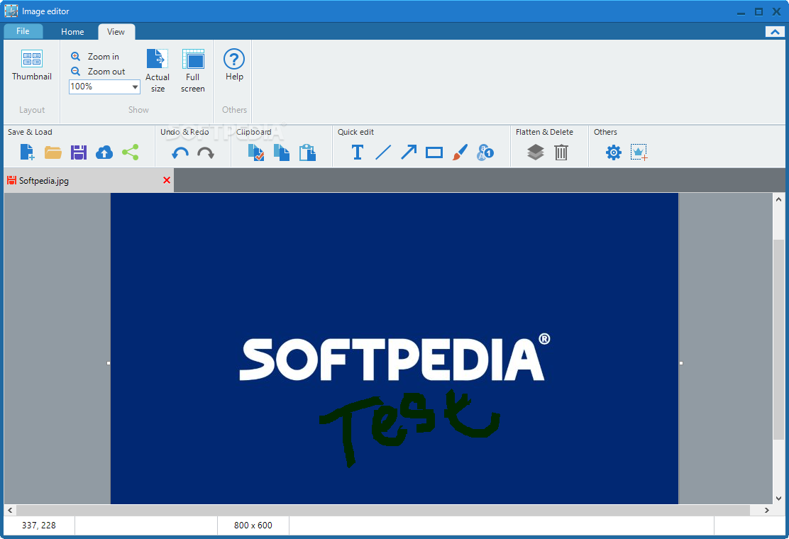Screen dimensions: 789x539
Task: Undo the last action
Action: coord(180,153)
